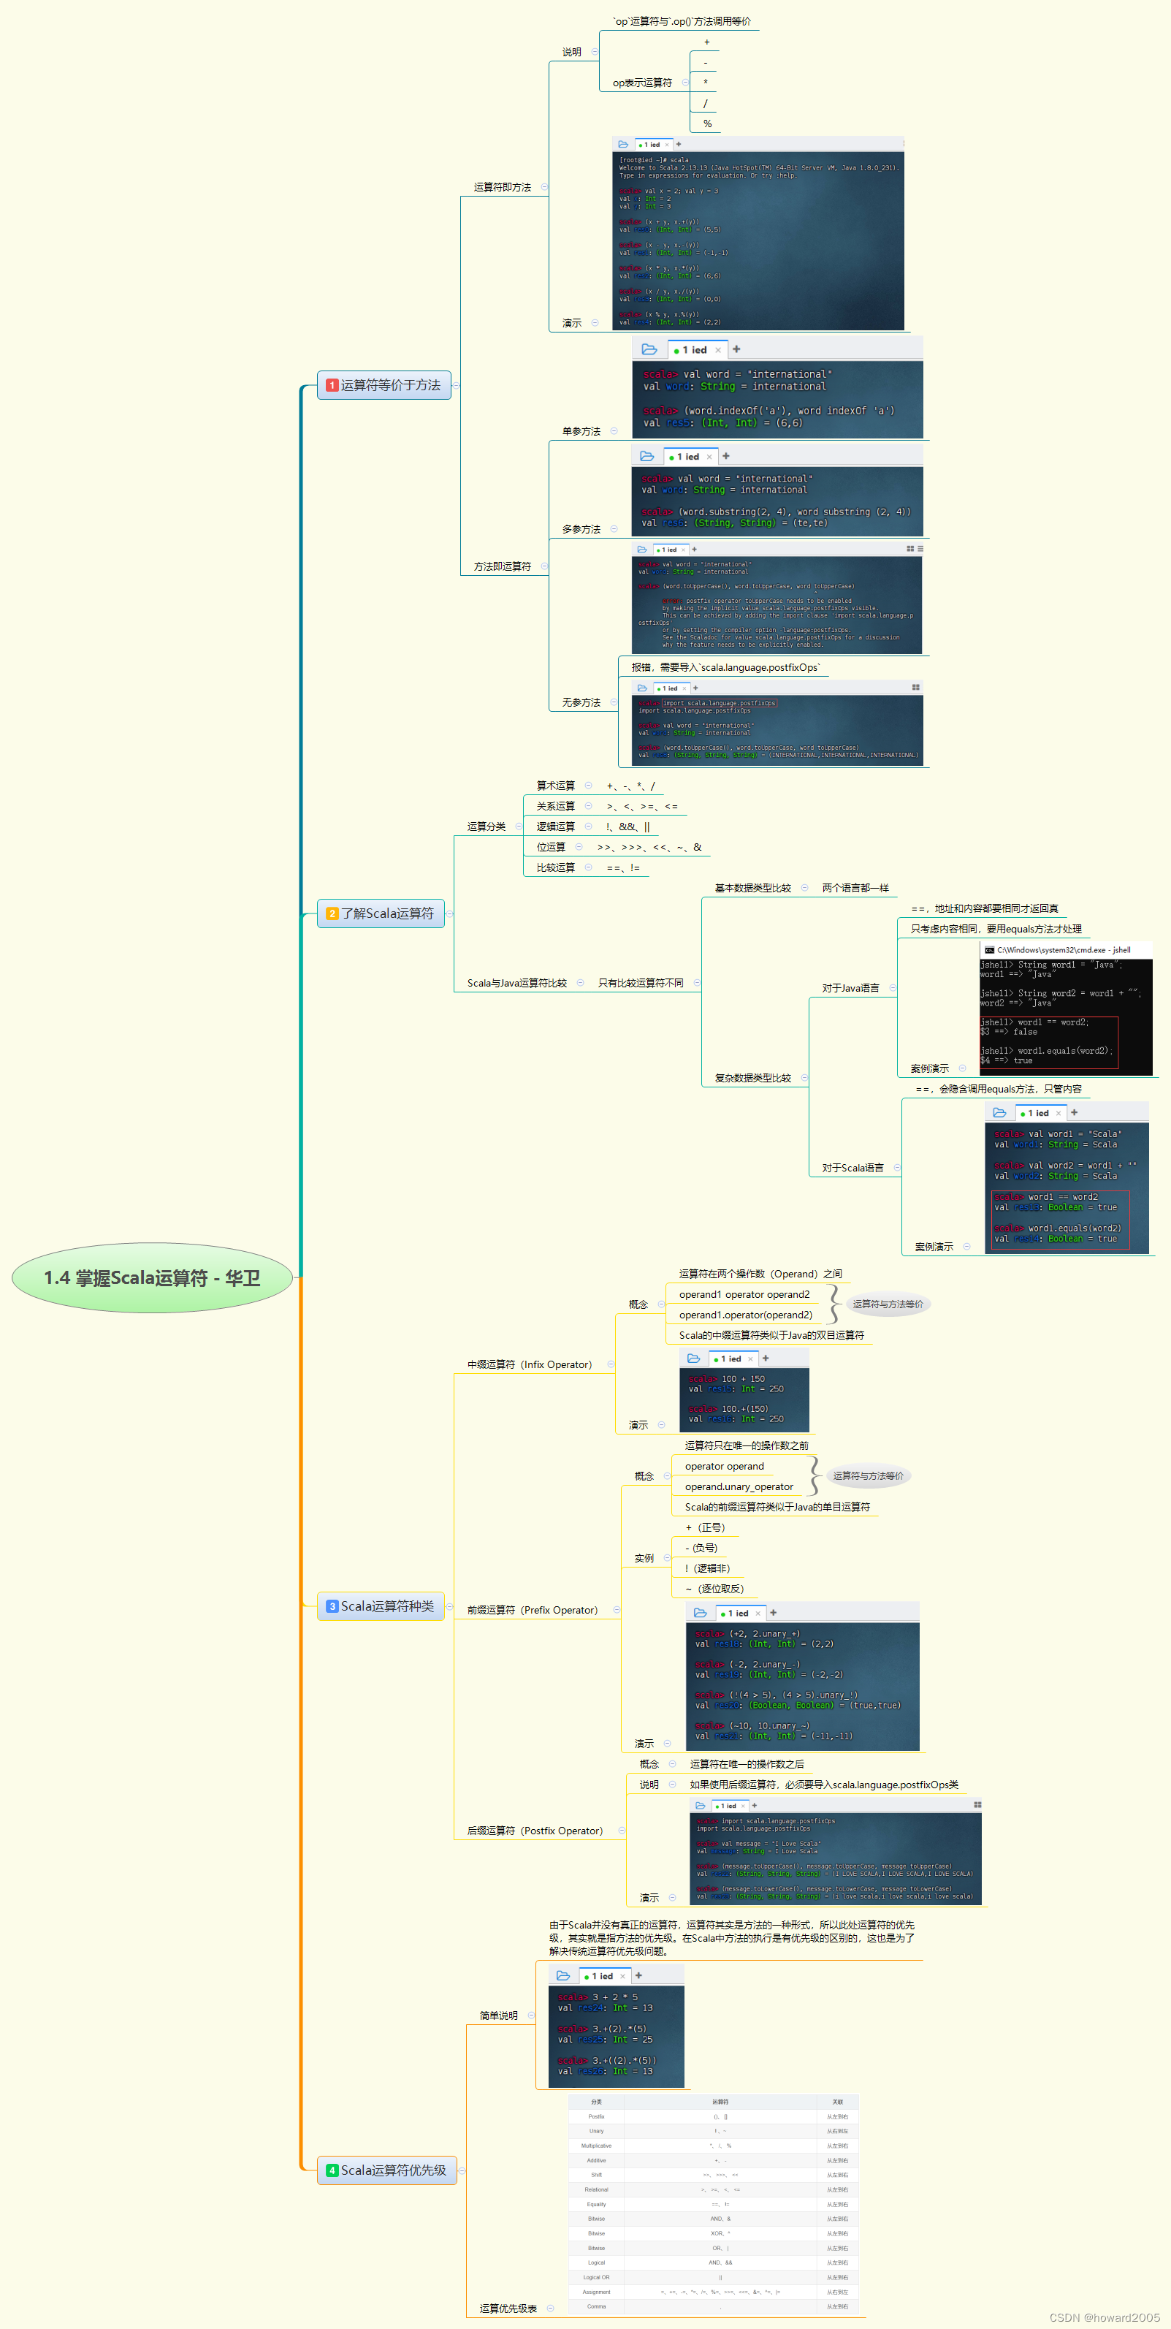The width and height of the screenshot is (1171, 2329).
Task: Click the orange priority 2 marker on 了解Scala运算符
Action: (x=332, y=914)
